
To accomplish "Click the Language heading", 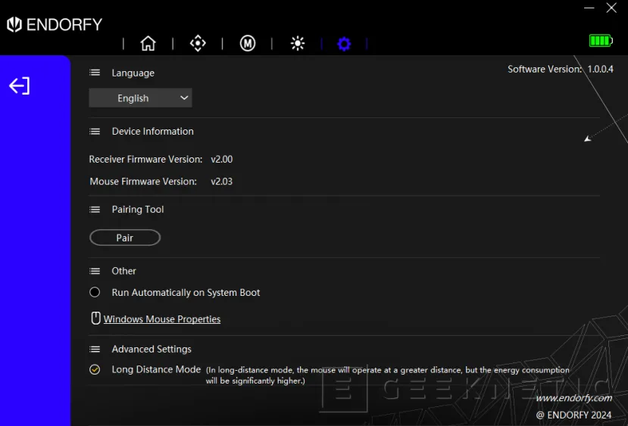I will pyautogui.click(x=133, y=73).
